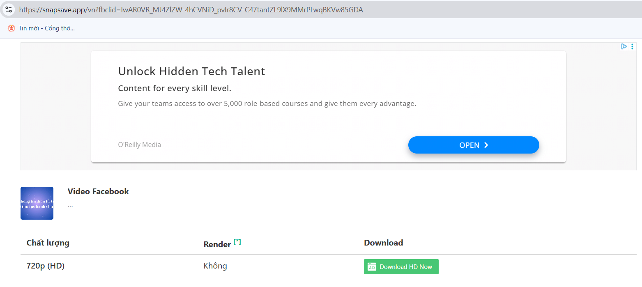Open site information icon in address bar
The height and width of the screenshot is (287, 642).
9,9
